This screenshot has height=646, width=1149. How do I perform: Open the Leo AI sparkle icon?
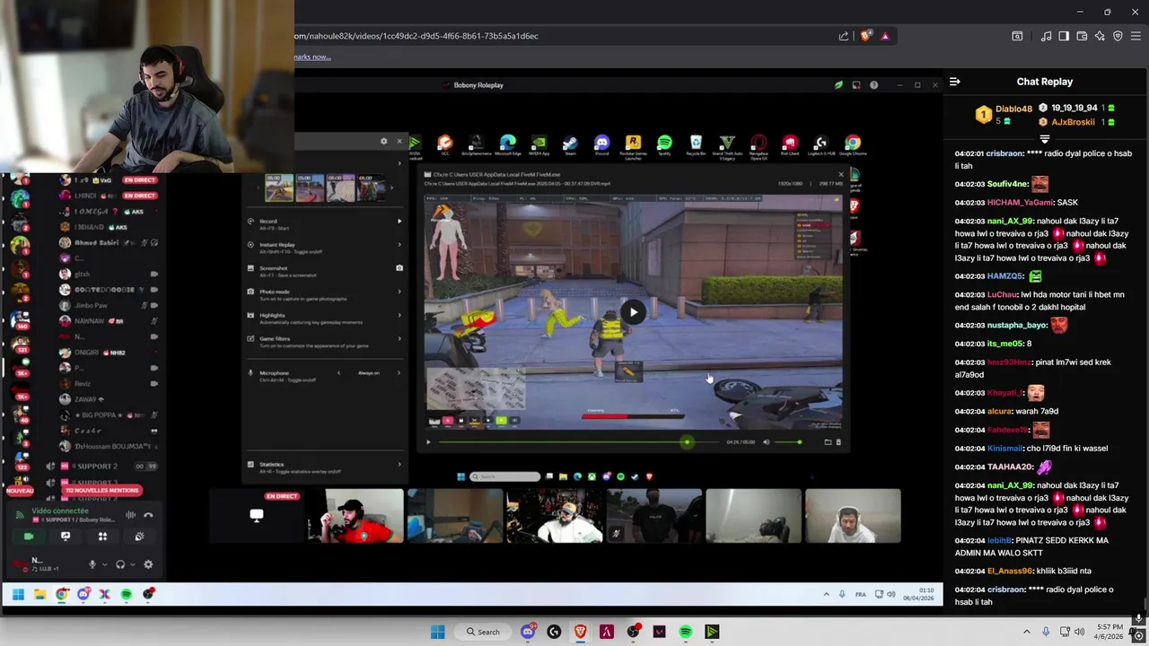point(1100,36)
